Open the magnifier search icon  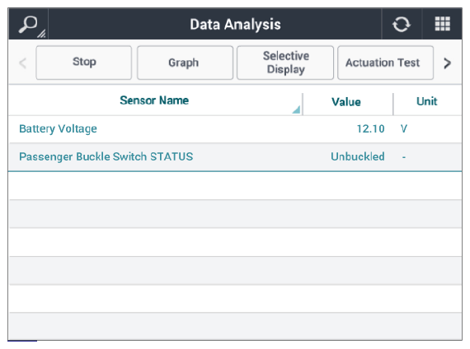(x=28, y=24)
